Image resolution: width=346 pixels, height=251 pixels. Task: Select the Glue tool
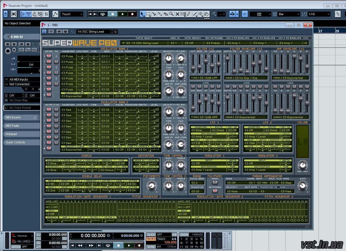[160, 14]
